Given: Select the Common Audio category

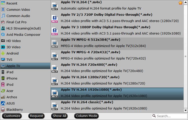Looking at the screenshot, I should 25,16.
